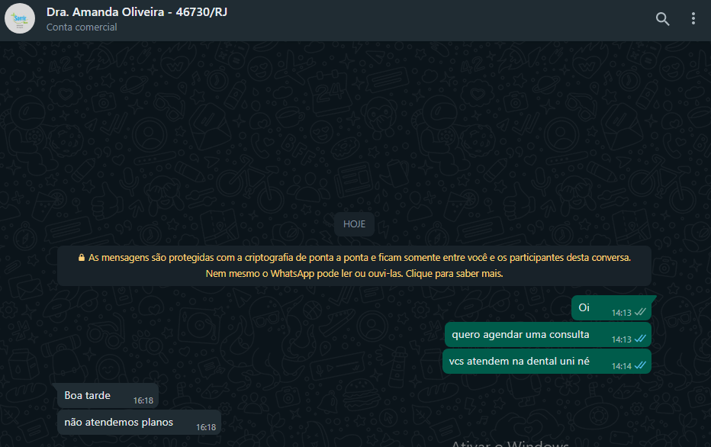
Task: Click the 16:18 timestamp beside 'não atendemos planos'
Action: click(x=206, y=427)
